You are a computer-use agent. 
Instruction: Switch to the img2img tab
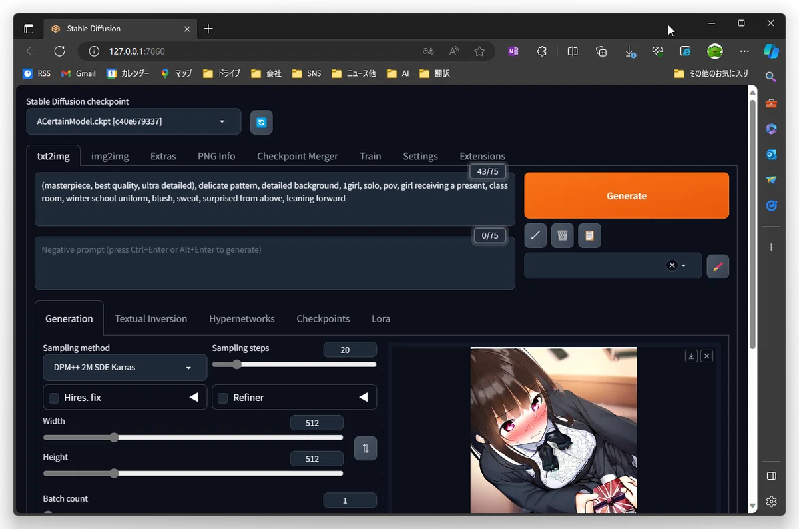click(110, 156)
